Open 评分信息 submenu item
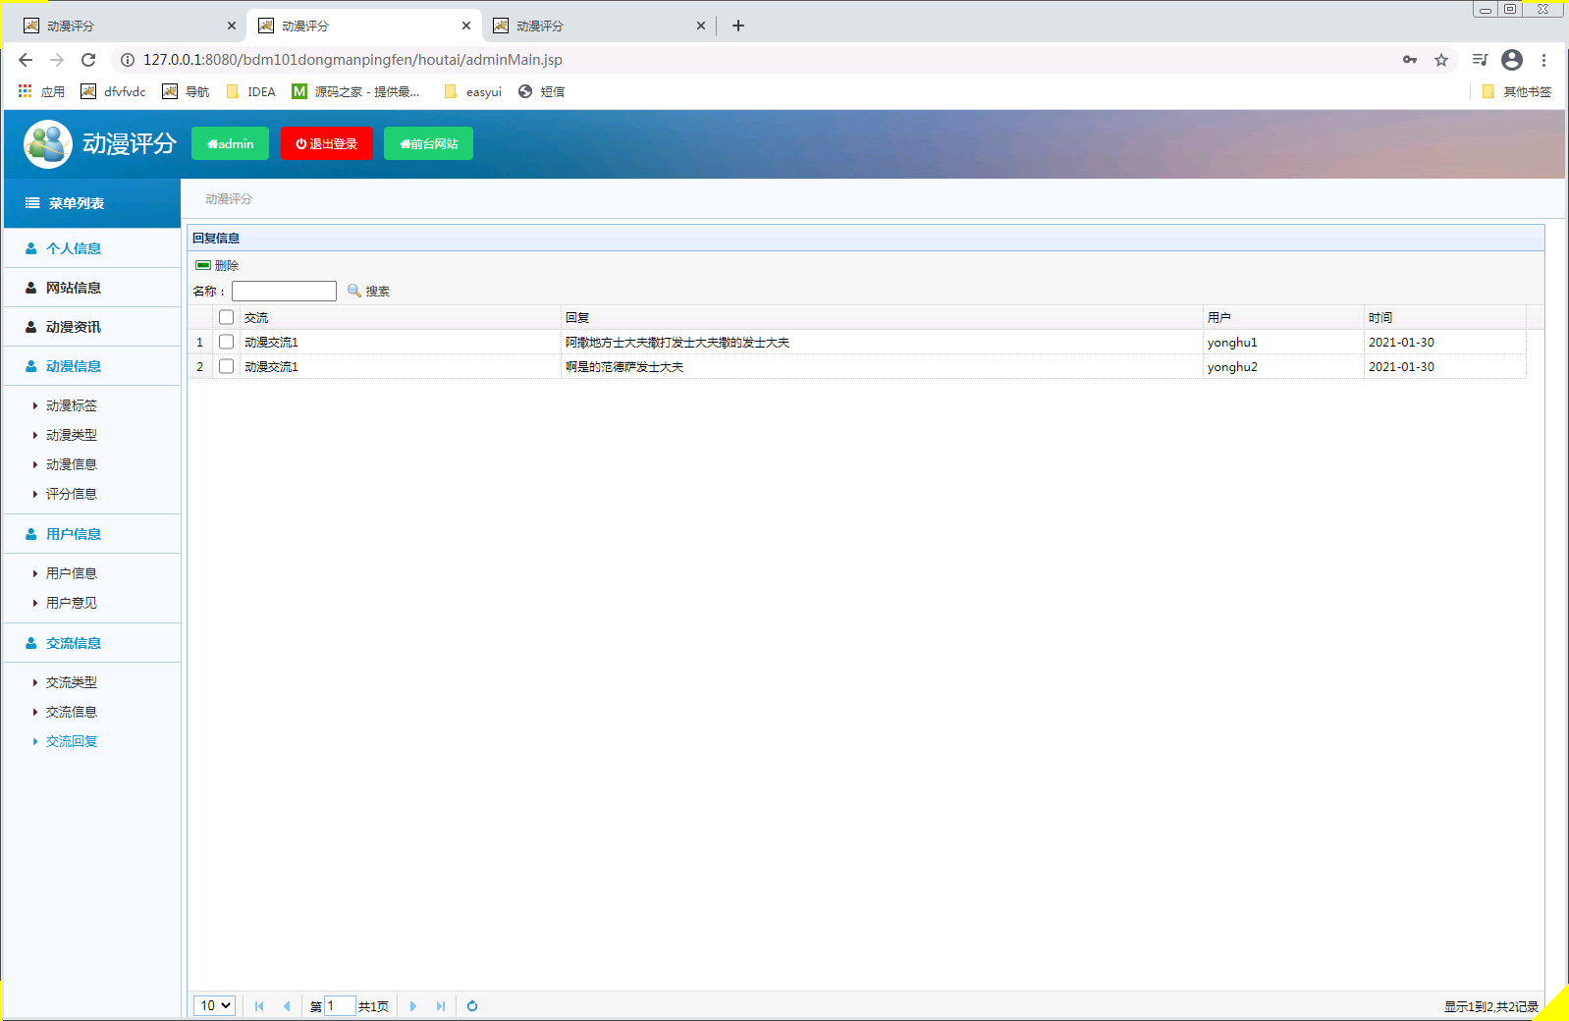The height and width of the screenshot is (1021, 1569). (72, 494)
